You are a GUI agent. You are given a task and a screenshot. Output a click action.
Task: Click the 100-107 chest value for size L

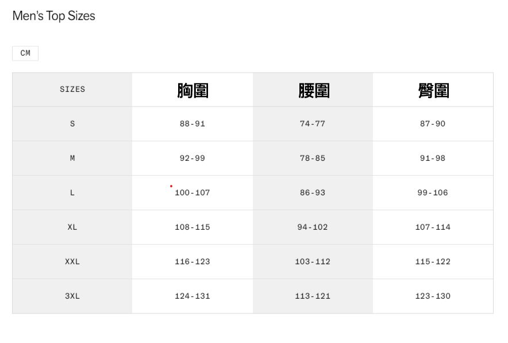(x=193, y=193)
